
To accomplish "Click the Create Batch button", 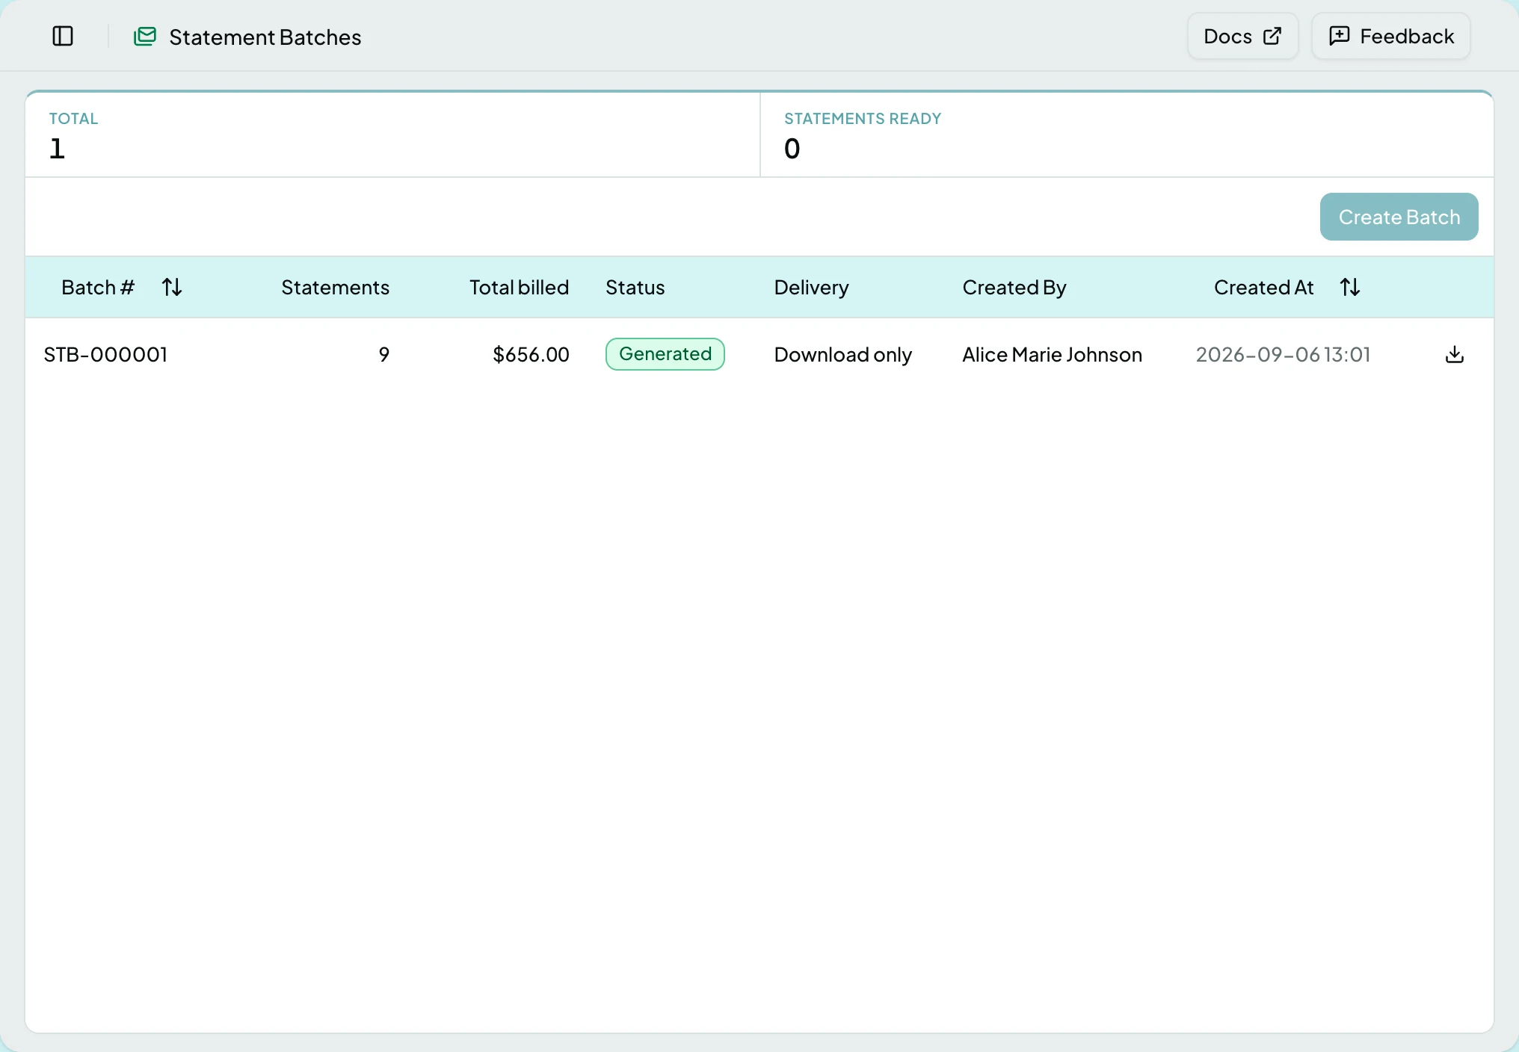I will (x=1399, y=217).
